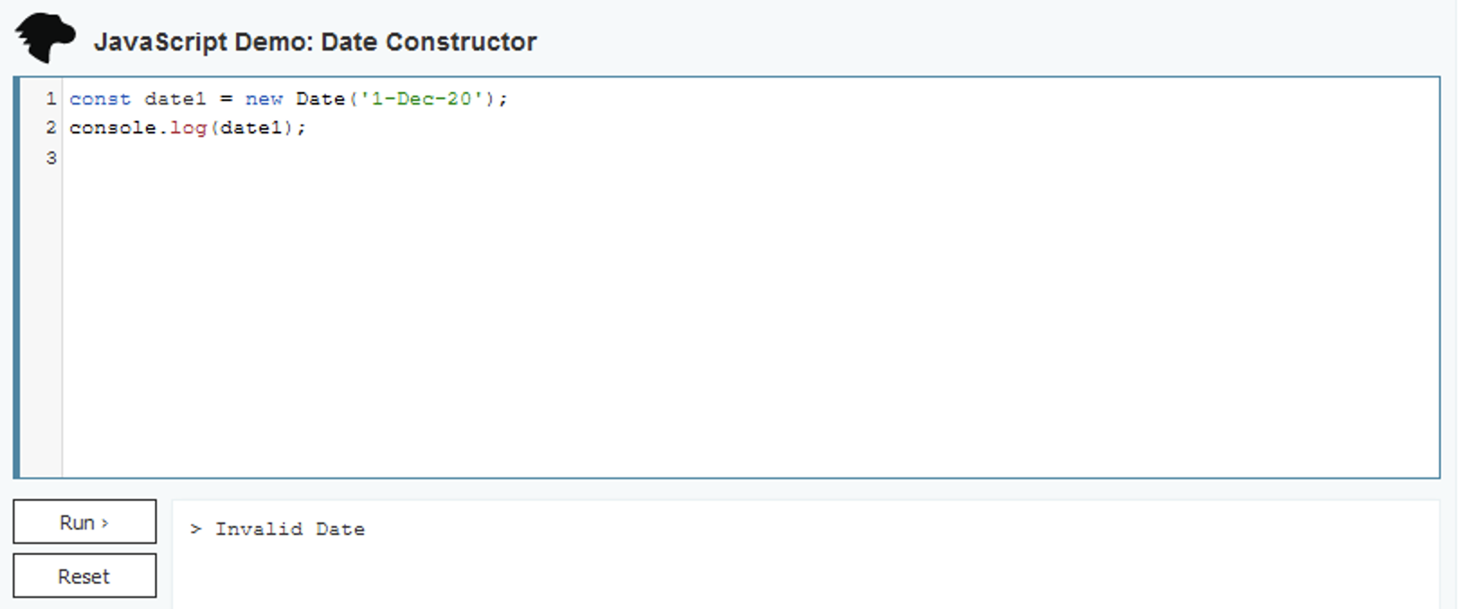
Task: Click line number 2 in the gutter
Action: [50, 128]
